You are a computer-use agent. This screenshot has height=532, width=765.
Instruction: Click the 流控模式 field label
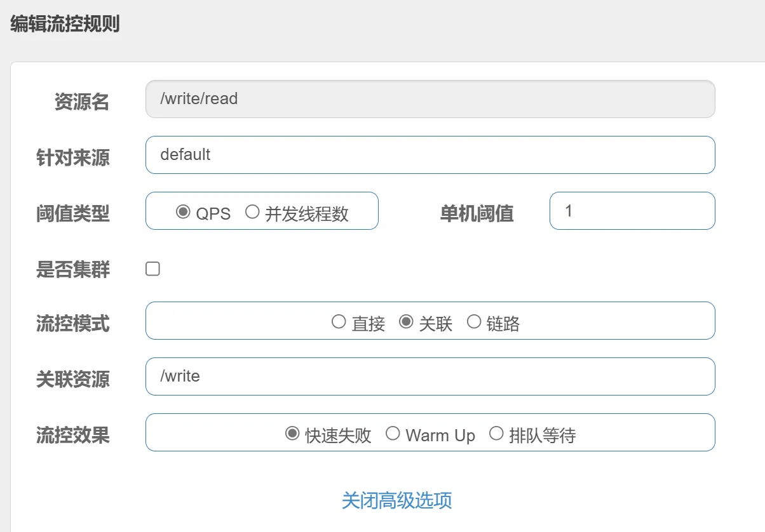[x=73, y=324]
